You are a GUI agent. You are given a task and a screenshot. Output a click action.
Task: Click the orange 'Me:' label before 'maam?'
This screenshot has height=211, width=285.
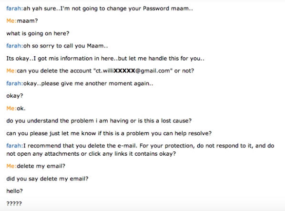tap(11, 21)
